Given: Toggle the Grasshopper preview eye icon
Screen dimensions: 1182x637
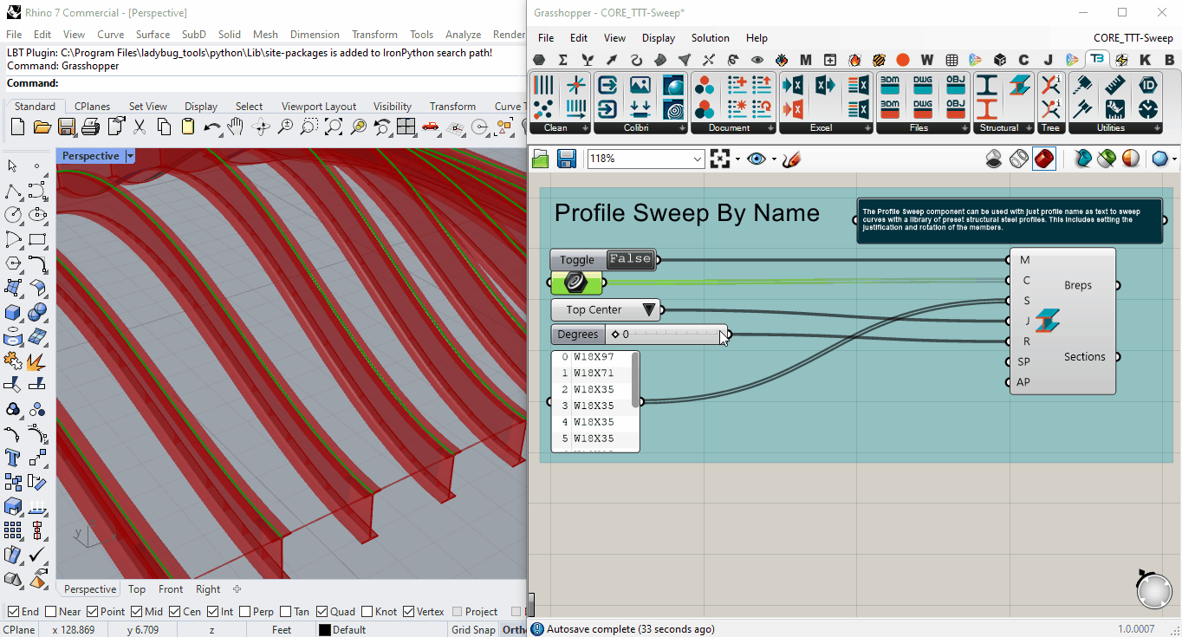Looking at the screenshot, I should pos(757,159).
